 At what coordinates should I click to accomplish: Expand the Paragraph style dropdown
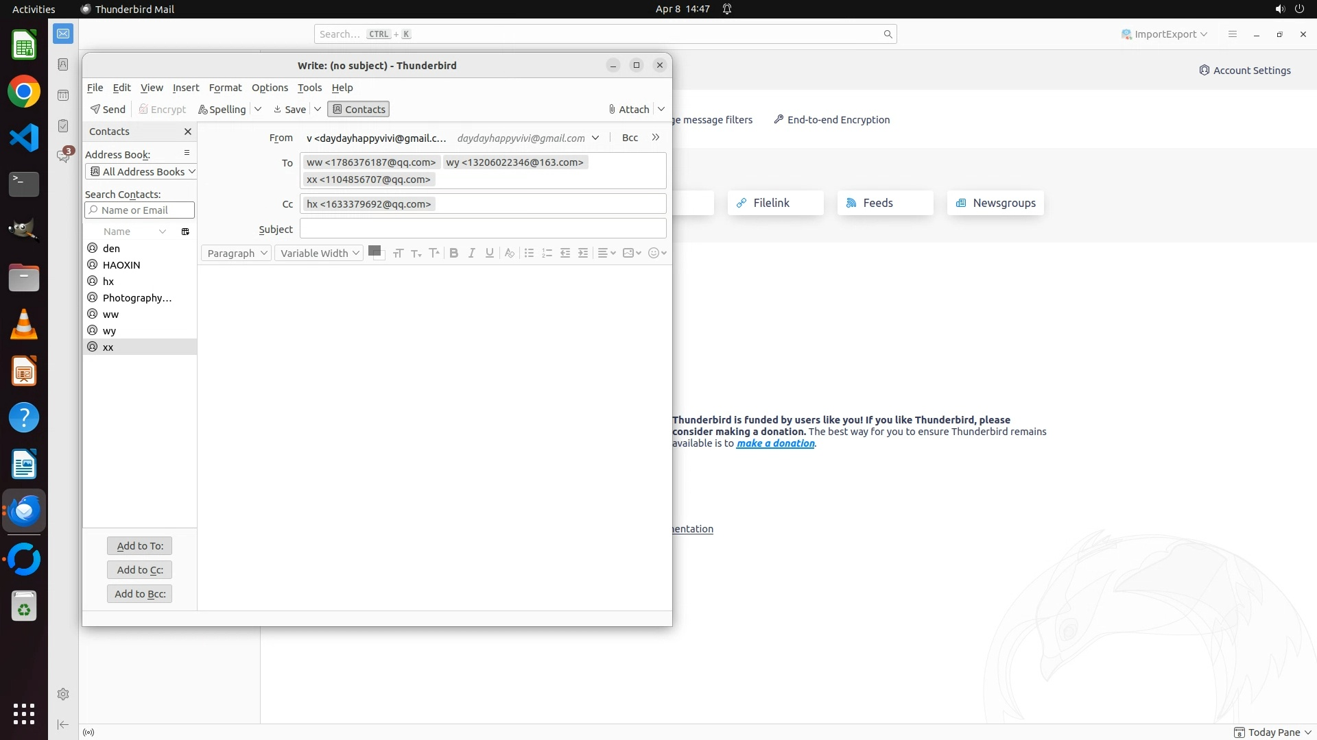[237, 253]
